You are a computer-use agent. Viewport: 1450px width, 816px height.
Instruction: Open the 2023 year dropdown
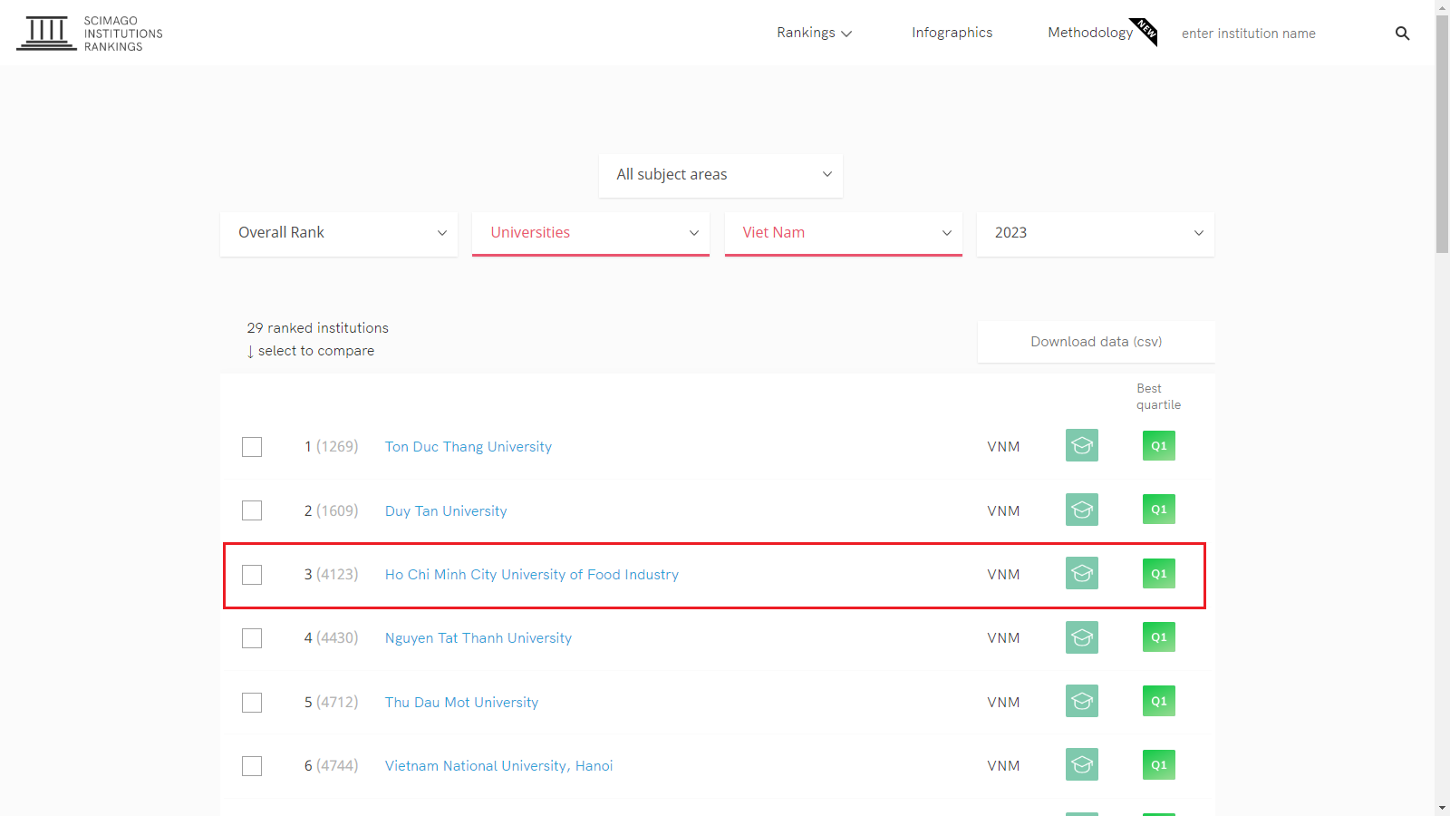pos(1096,234)
